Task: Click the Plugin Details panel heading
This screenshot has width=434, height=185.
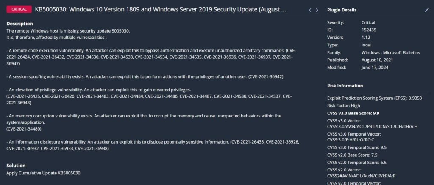Action: click(x=342, y=10)
